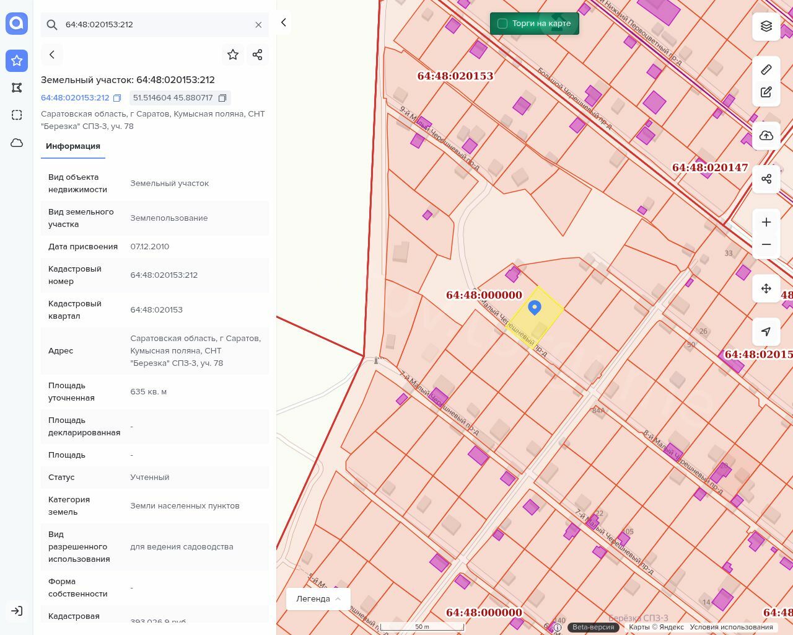Zoom in on the map
The width and height of the screenshot is (793, 635).
(766, 222)
